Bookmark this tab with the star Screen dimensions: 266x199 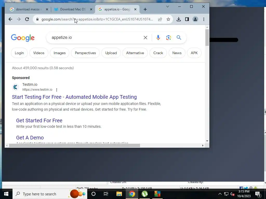168,19
